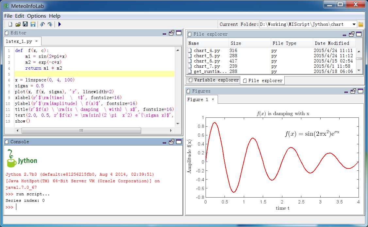Click the Save As blue floppy icon

[33, 24]
